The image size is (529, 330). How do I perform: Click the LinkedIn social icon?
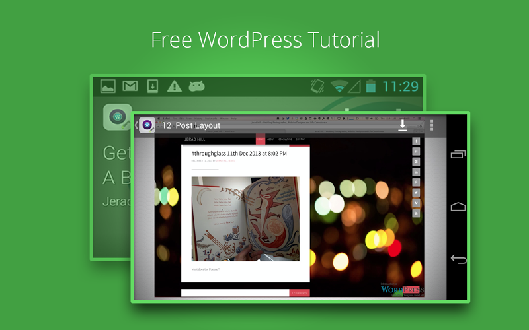click(x=416, y=172)
